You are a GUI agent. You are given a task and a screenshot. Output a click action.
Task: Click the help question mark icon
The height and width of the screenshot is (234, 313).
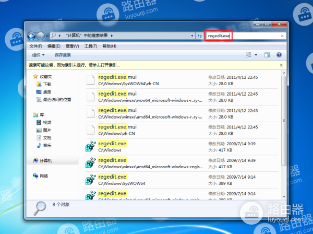coord(280,55)
